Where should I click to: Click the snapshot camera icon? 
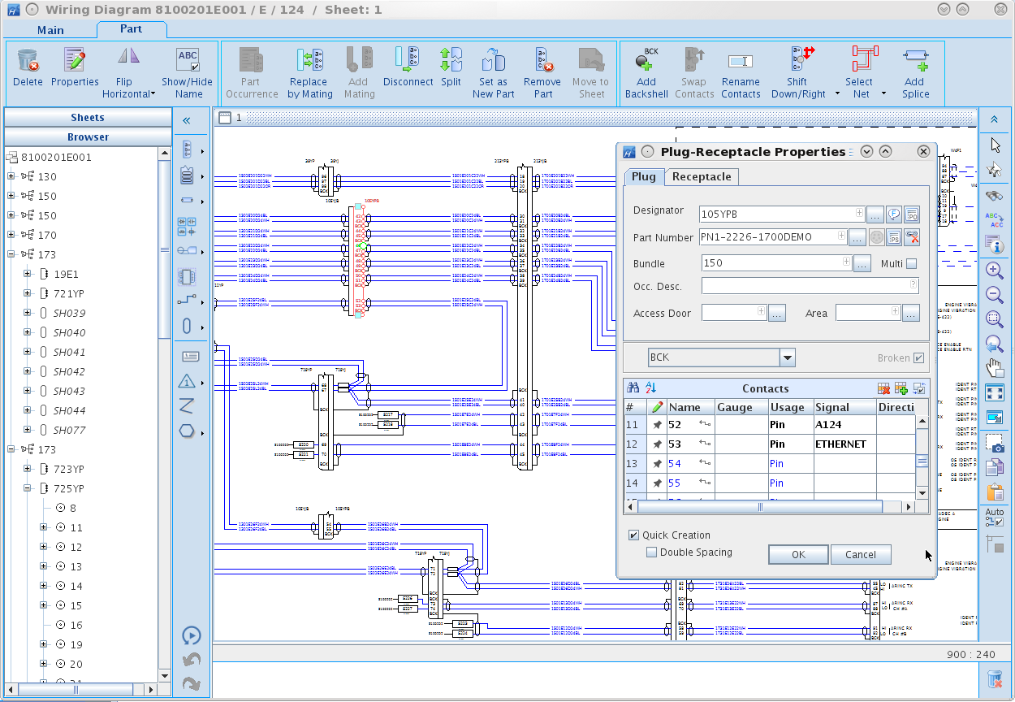(995, 443)
